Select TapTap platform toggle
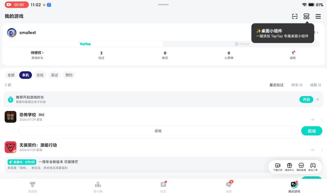Viewport: 327px width, 195px height. [85, 44]
